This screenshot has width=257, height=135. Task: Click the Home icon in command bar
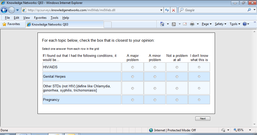coord(162,24)
